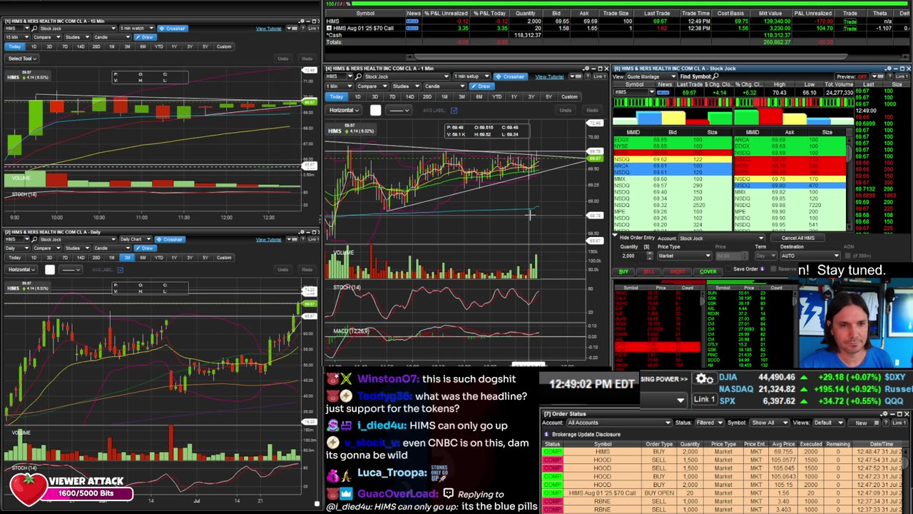Click Save Order info icon
Image resolution: width=913 pixels, height=514 pixels.
762,269
